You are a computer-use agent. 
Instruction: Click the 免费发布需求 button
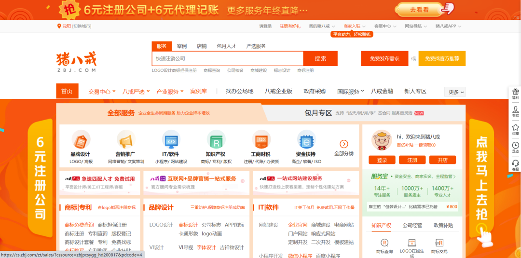[384, 58]
